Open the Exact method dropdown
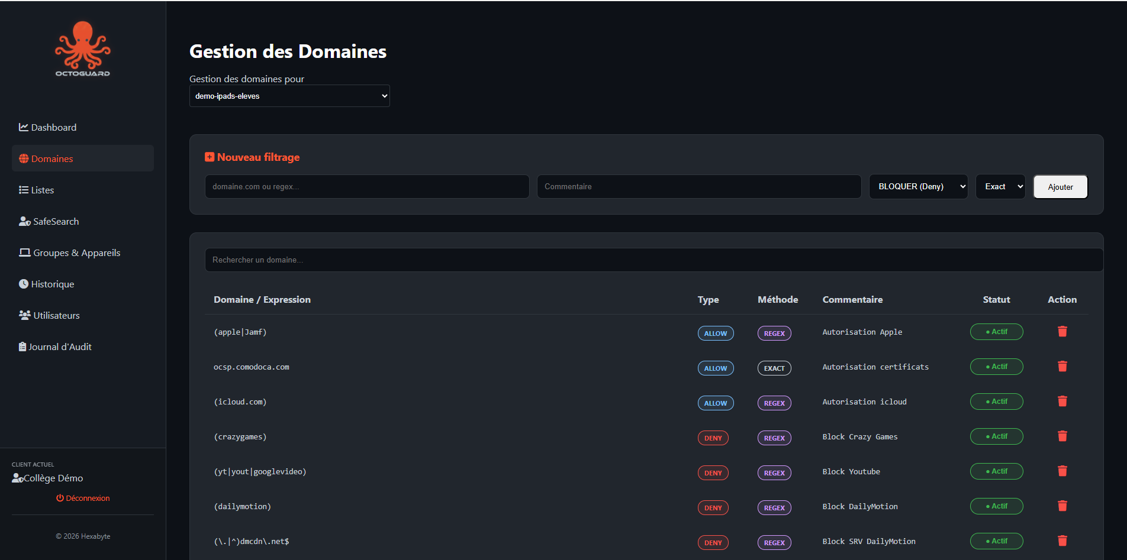 click(1000, 186)
